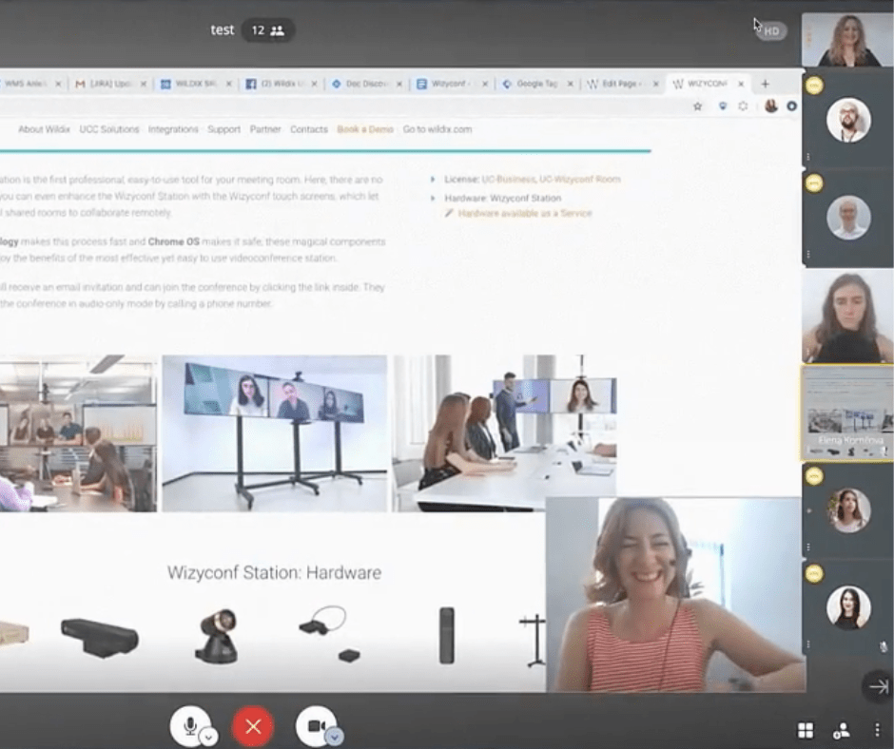Viewport: 894px width, 749px height.
Task: Bookmark this page with the star icon
Action: point(697,106)
